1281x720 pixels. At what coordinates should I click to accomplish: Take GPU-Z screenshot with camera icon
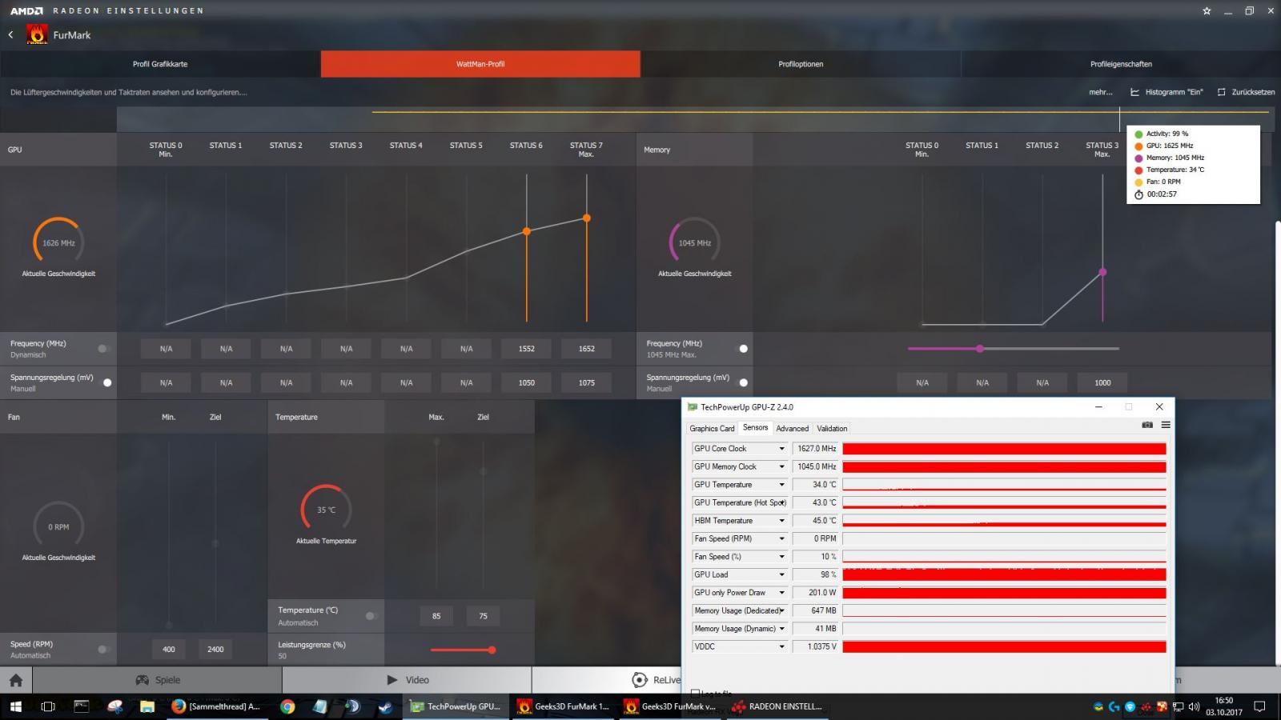pos(1147,425)
